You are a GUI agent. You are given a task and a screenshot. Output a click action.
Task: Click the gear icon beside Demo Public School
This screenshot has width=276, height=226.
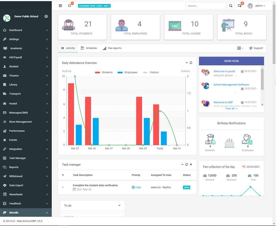pyautogui.click(x=46, y=17)
